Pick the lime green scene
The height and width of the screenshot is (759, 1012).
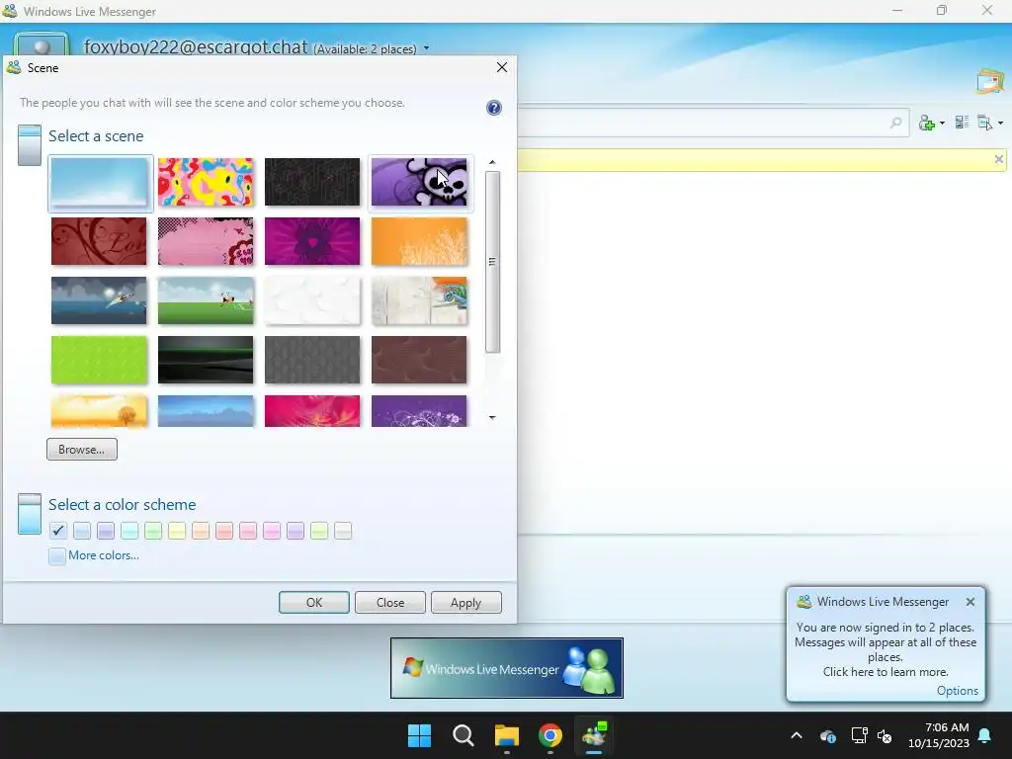click(x=100, y=360)
